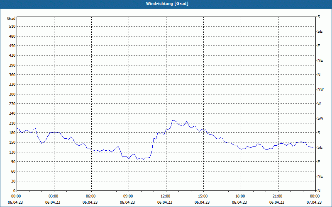
Task: Select the 420 left axis label
Action: coord(12,55)
